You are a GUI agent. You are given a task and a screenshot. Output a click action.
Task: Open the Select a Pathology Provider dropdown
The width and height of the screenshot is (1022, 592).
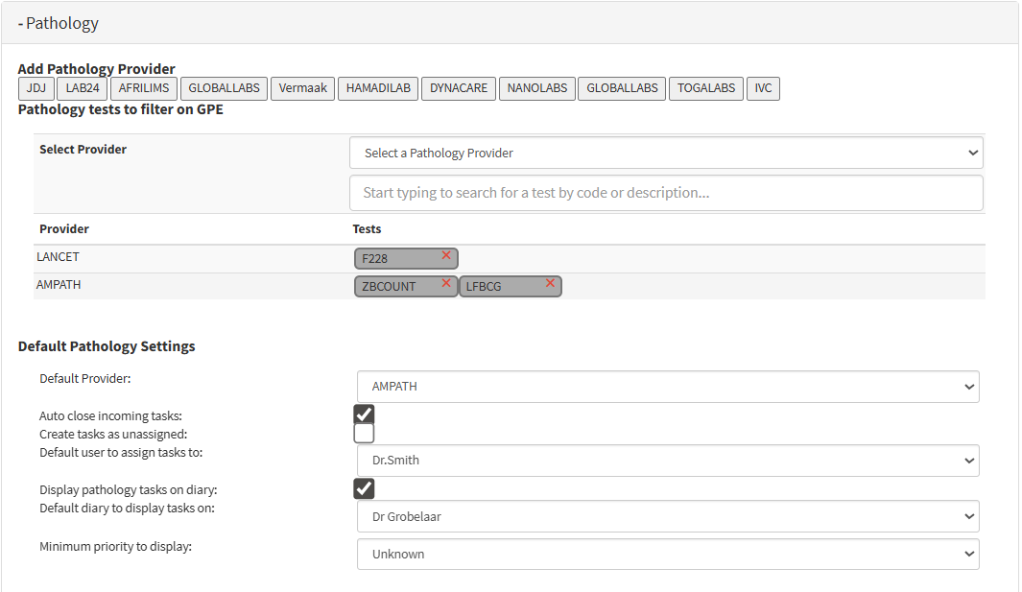pyautogui.click(x=666, y=153)
